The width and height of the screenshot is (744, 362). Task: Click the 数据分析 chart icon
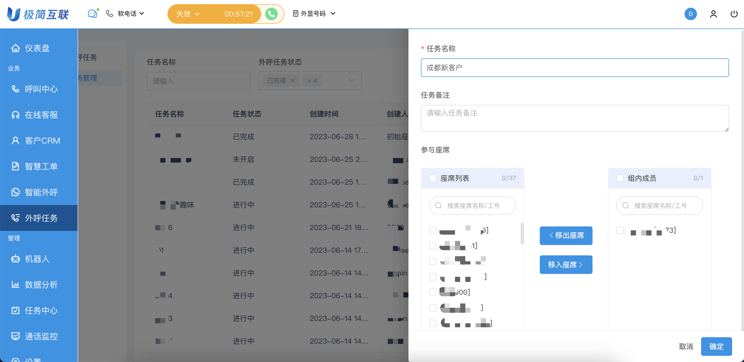(x=15, y=284)
